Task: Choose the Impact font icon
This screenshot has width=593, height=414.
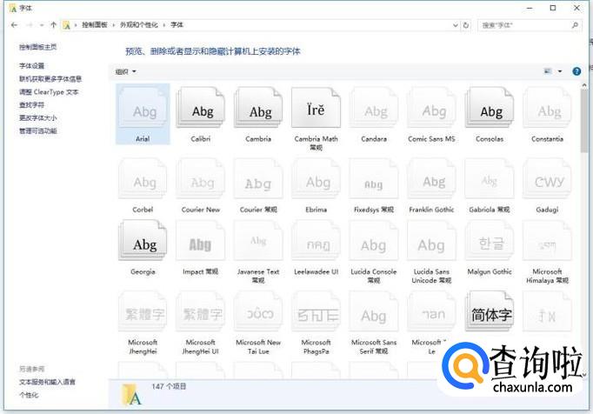Action: [201, 241]
